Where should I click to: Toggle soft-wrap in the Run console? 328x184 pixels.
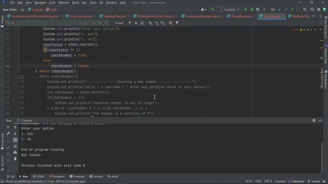click(x=15, y=140)
